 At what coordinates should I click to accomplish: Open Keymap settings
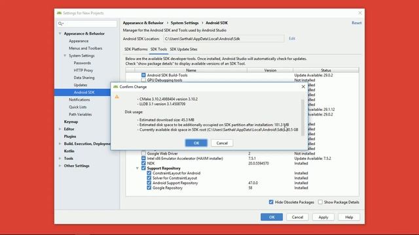71,121
